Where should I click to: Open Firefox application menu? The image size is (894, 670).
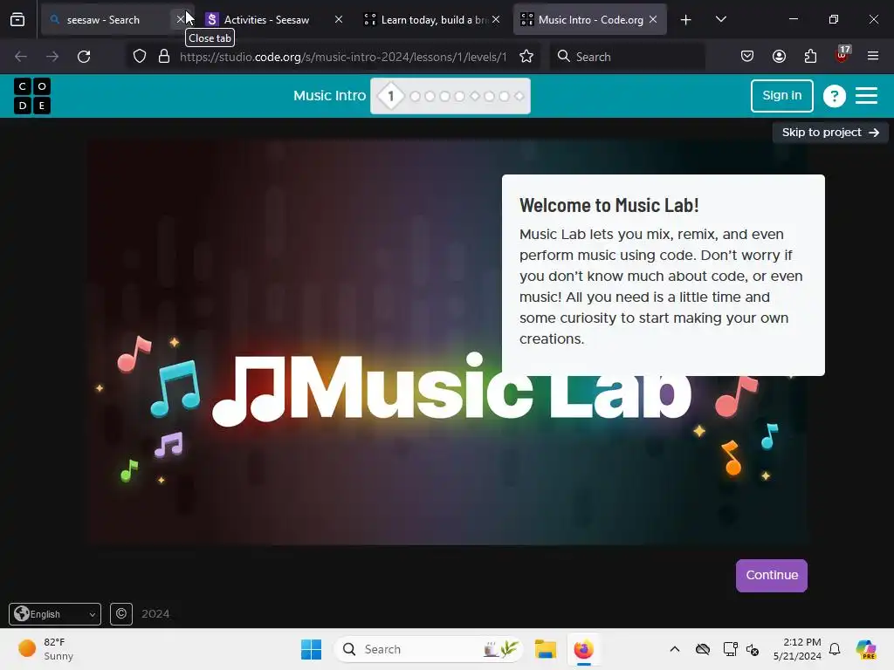873,57
